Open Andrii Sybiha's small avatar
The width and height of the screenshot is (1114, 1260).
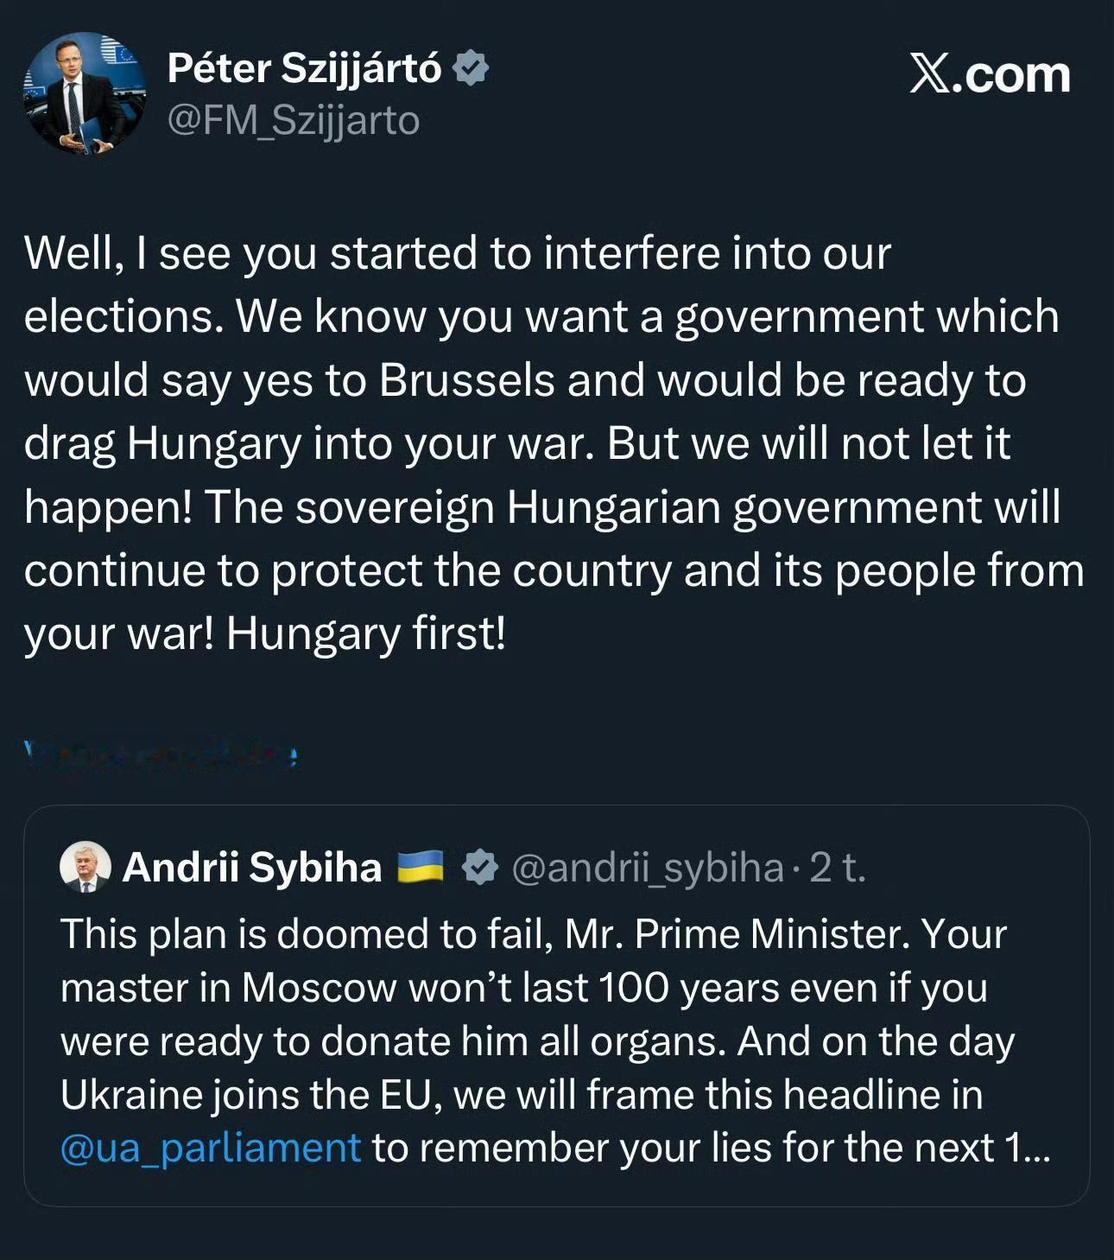(85, 867)
